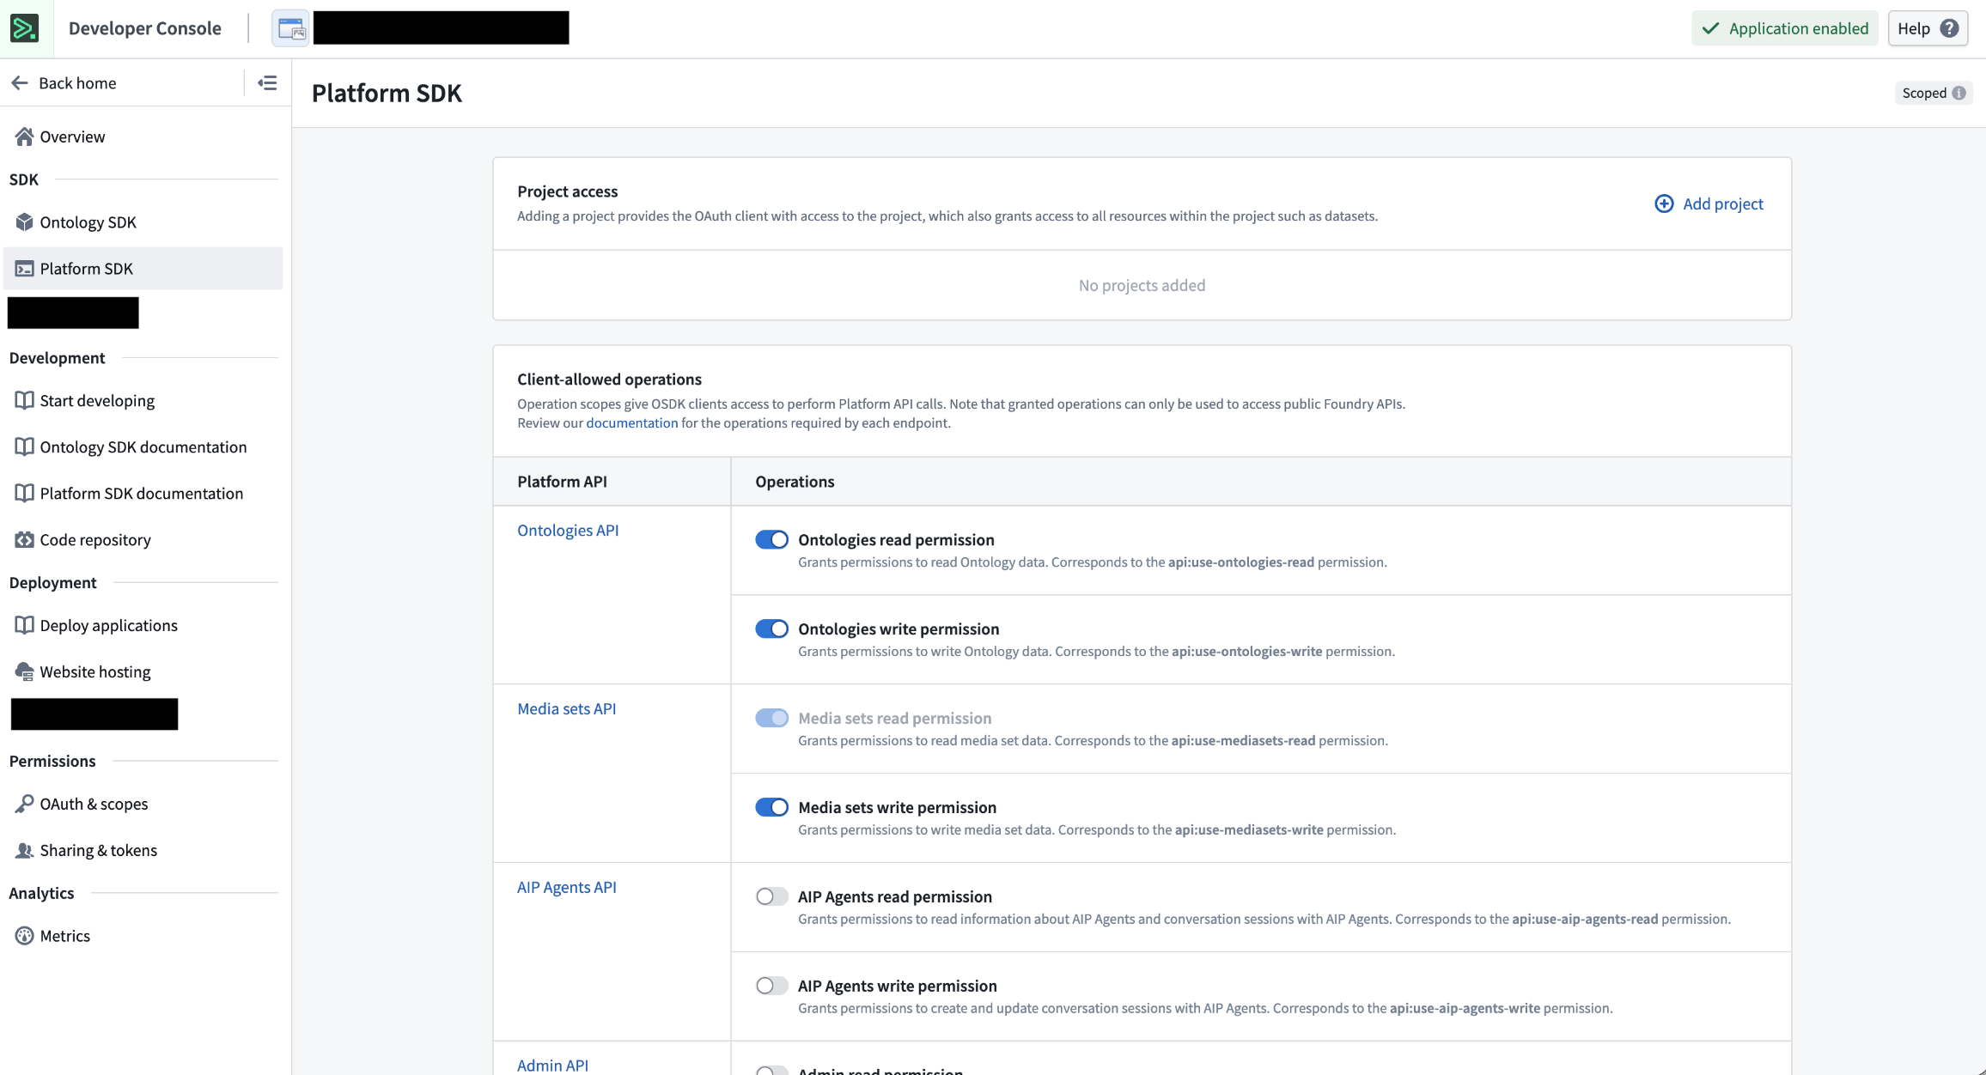Select Deploy applications in sidebar
This screenshot has width=1986, height=1075.
108,625
